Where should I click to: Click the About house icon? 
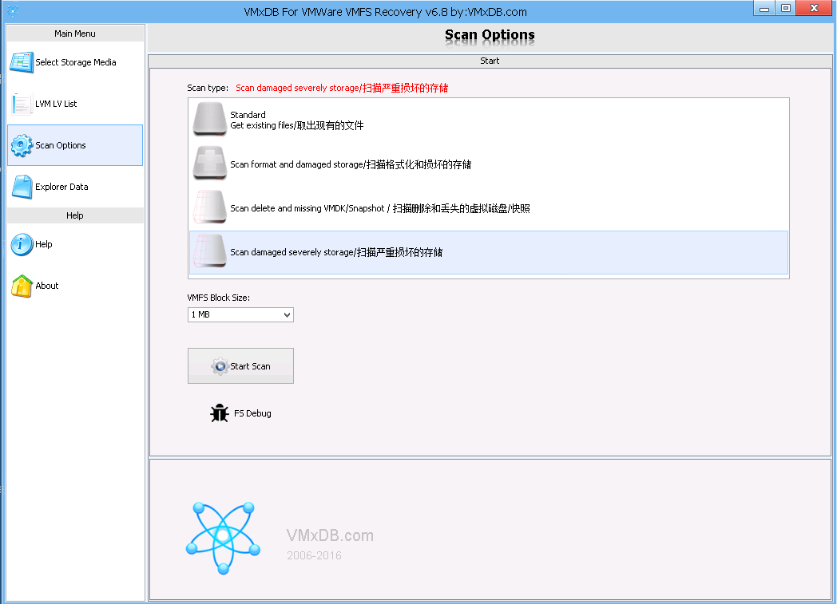click(x=22, y=286)
